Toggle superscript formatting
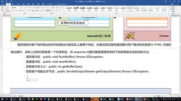 point(24,11)
